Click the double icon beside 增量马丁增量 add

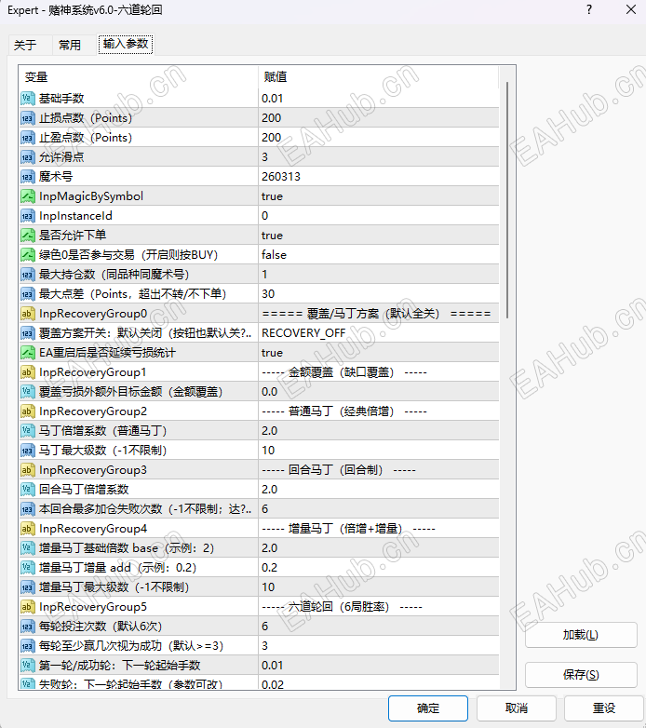pyautogui.click(x=27, y=567)
